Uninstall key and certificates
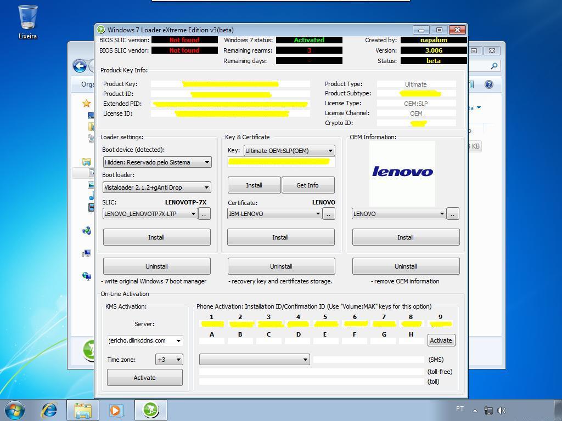This screenshot has height=421, width=562. tap(282, 266)
